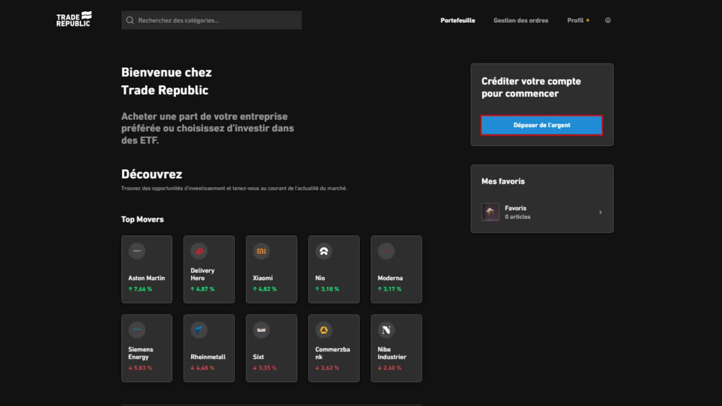Open Commerzbank via its logo icon
The width and height of the screenshot is (722, 406).
point(324,330)
